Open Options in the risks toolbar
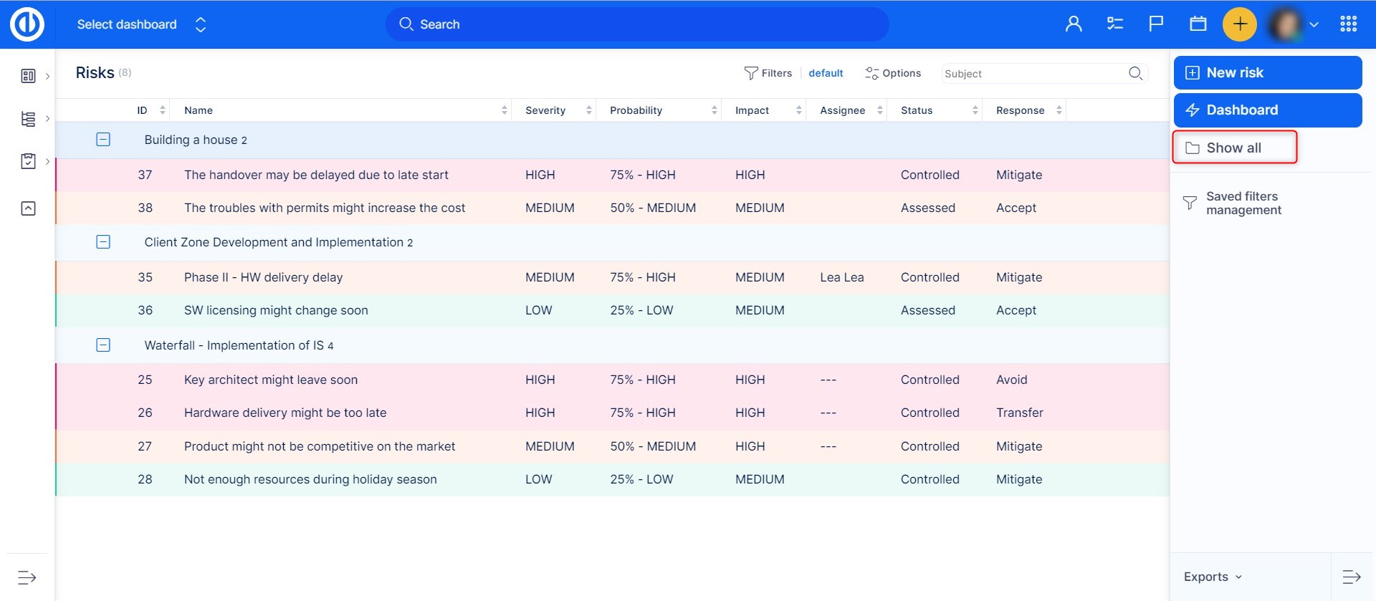 (892, 73)
